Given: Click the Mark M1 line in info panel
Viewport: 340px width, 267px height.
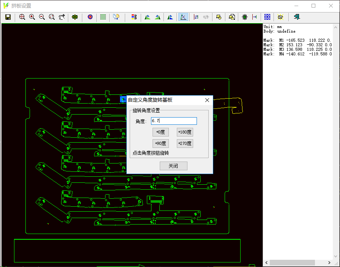Looking at the screenshot, I should (x=297, y=40).
